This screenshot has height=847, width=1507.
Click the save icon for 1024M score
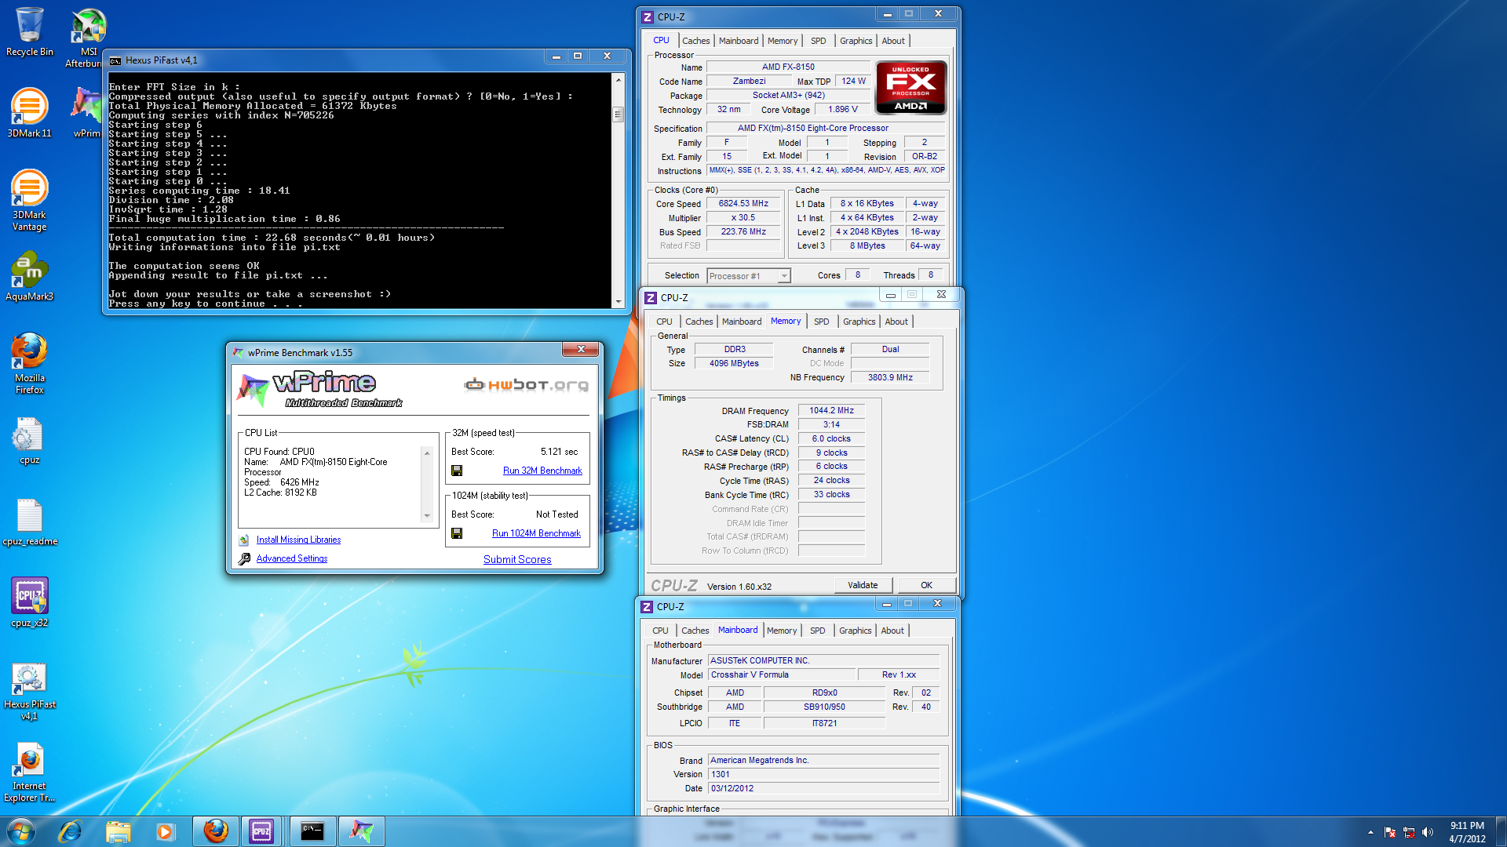(x=457, y=533)
